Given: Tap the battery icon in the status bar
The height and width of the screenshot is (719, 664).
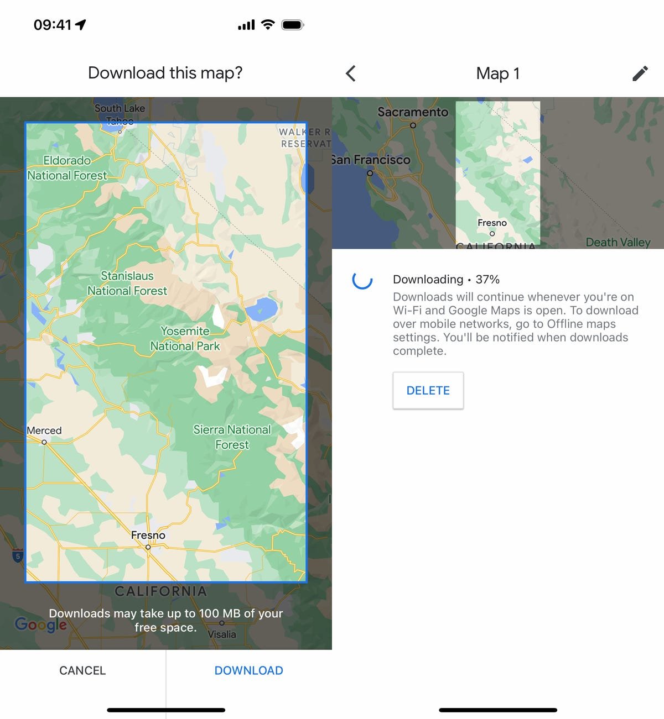Looking at the screenshot, I should coord(293,24).
